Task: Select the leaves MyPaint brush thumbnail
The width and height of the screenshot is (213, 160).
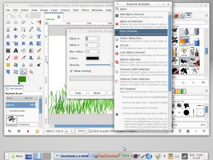Action: [x=184, y=51]
